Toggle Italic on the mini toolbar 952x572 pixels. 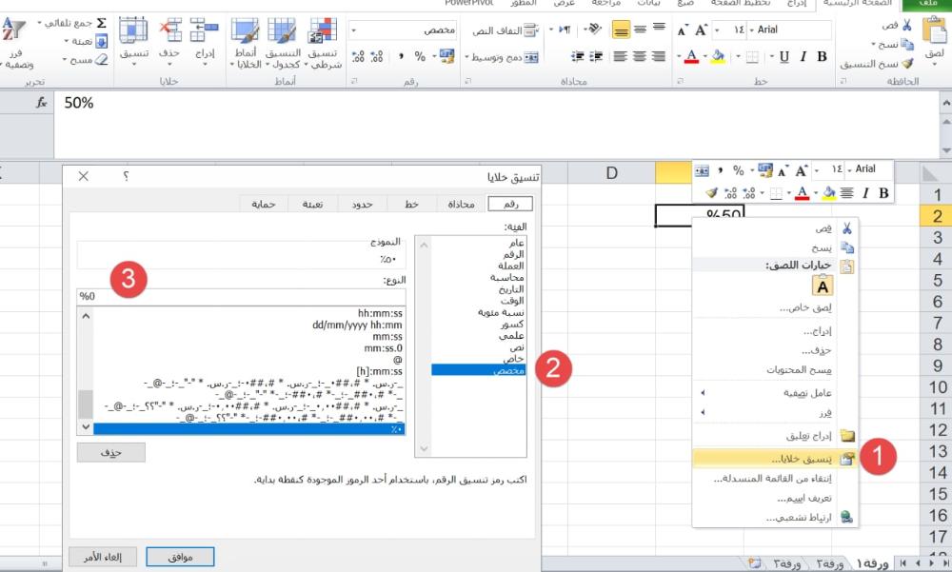865,193
